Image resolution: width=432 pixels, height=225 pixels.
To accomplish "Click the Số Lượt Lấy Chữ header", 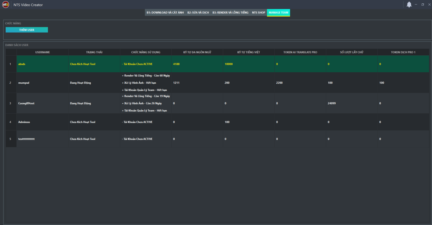I will pyautogui.click(x=352, y=52).
